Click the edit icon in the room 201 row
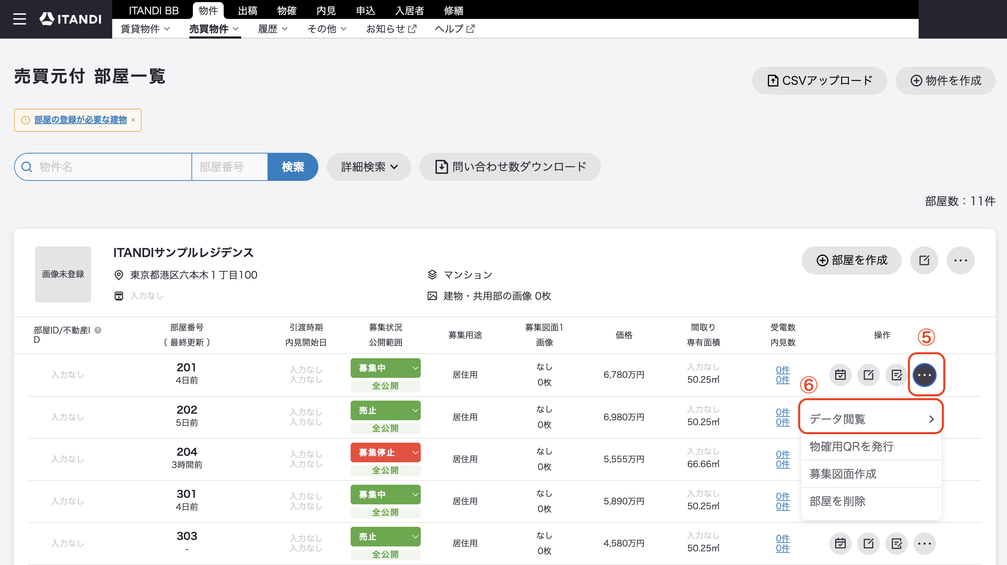Image resolution: width=1007 pixels, height=565 pixels. click(x=868, y=375)
